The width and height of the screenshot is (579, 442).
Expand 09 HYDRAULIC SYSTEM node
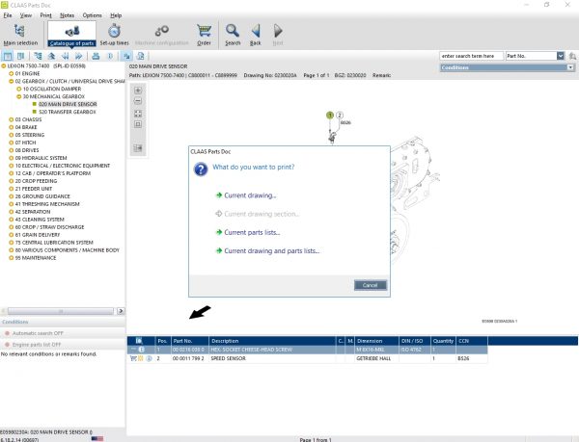[x=11, y=158]
